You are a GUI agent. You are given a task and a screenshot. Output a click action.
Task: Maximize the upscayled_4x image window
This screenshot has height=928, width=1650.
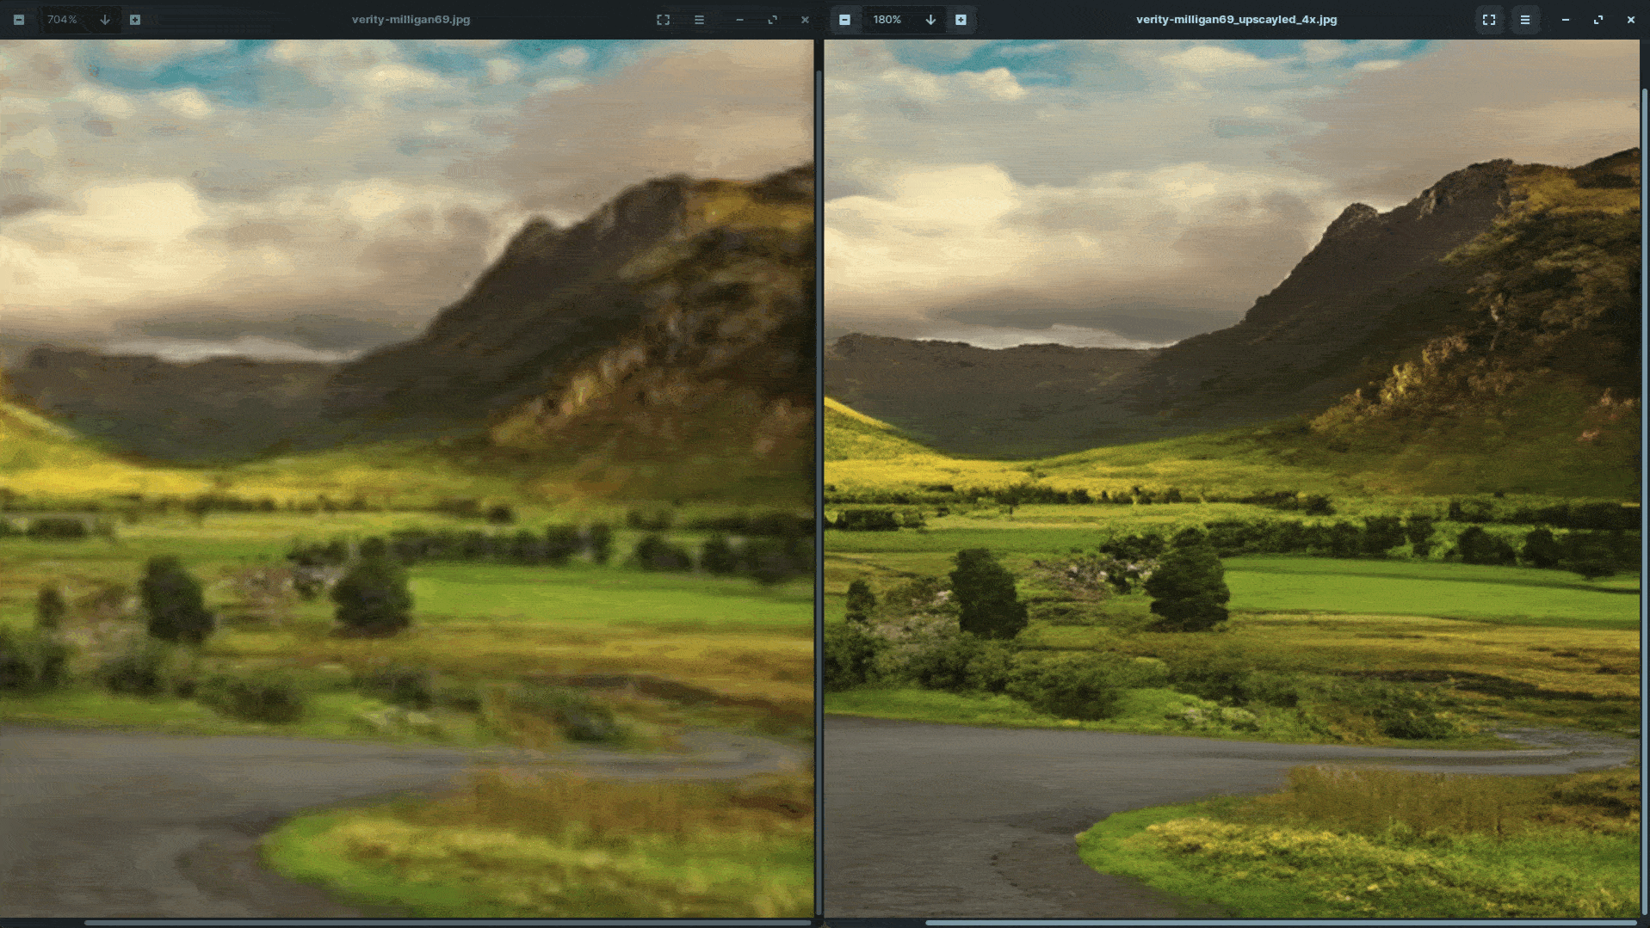[x=1597, y=20]
